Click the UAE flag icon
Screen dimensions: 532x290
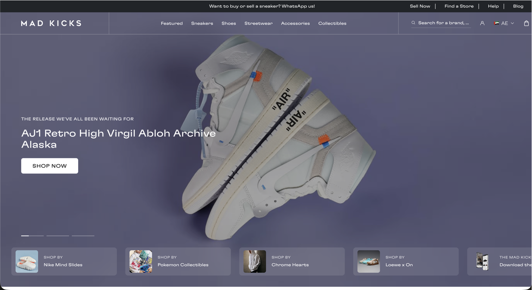[496, 23]
